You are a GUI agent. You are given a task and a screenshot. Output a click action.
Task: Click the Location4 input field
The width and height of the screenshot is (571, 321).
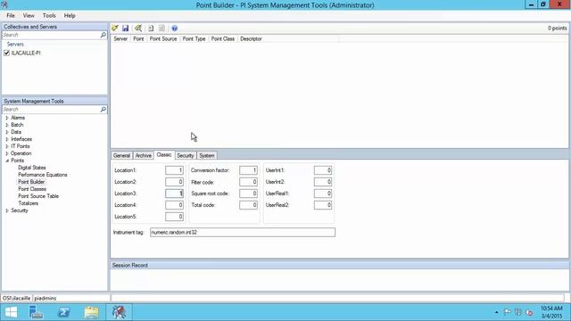(175, 205)
